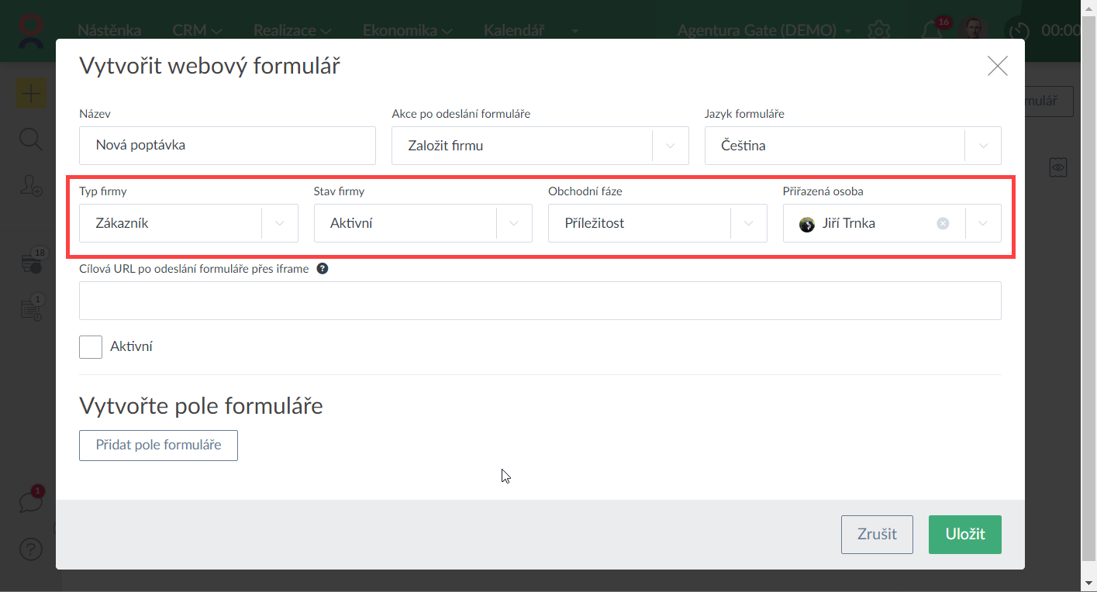Click the Uložit button
Screen dimensions: 1097x592
(964, 535)
